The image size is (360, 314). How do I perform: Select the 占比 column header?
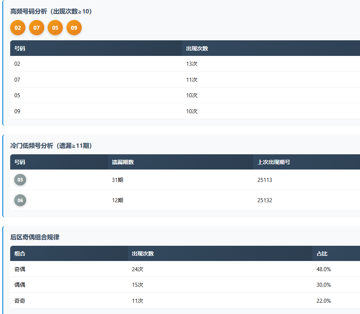pos(322,254)
